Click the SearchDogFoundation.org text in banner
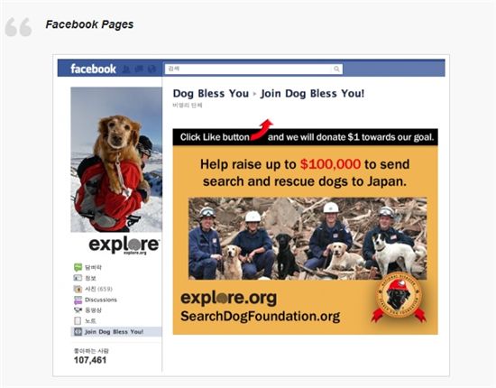This screenshot has width=496, height=388. [260, 316]
